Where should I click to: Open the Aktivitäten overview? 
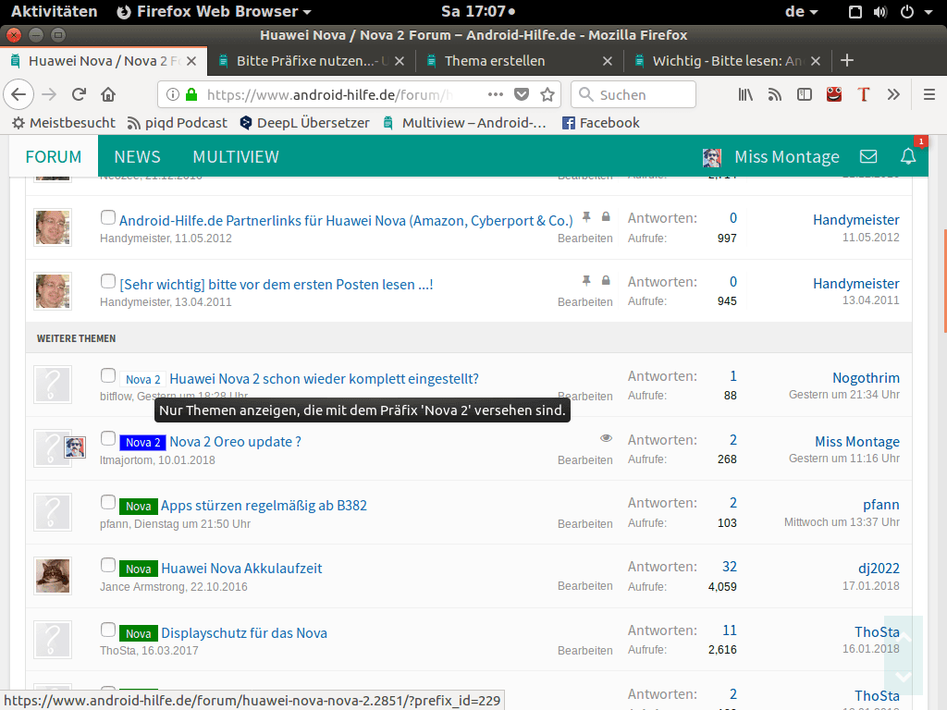pyautogui.click(x=54, y=11)
